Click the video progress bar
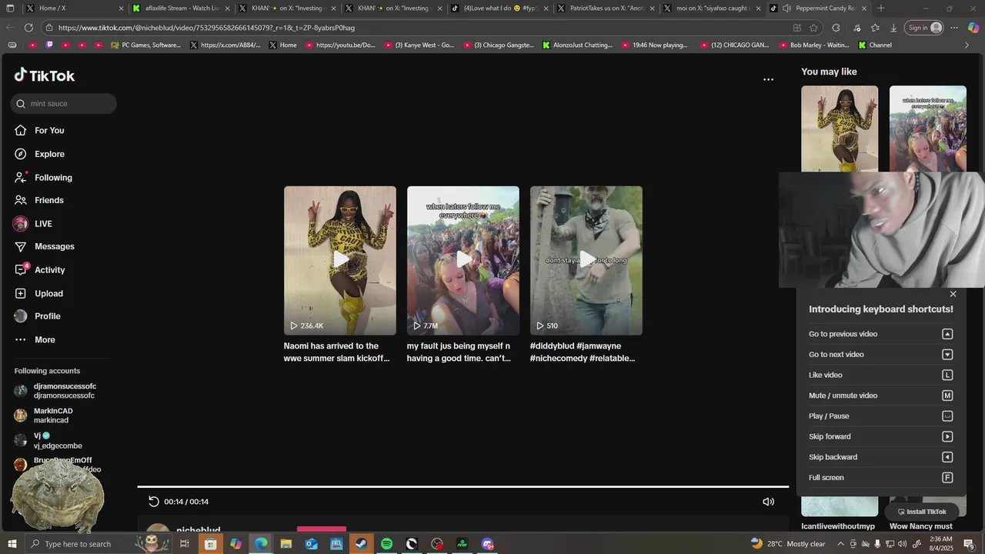The width and height of the screenshot is (985, 554). tap(463, 486)
